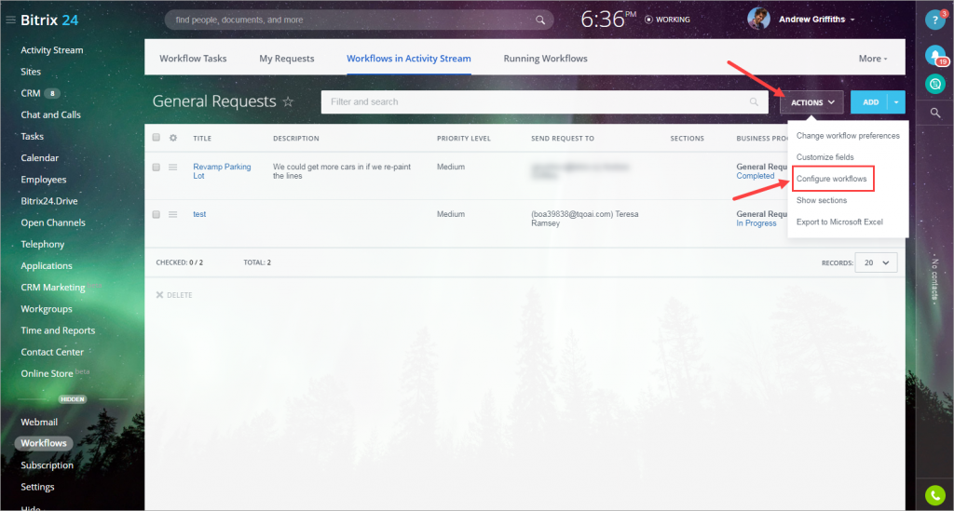
Task: Open row actions menu for test row
Action: [x=173, y=214]
